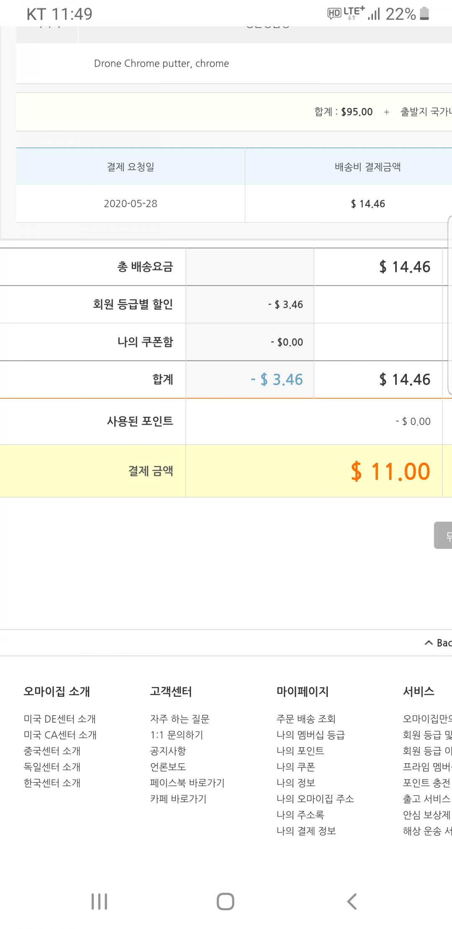The height and width of the screenshot is (929, 452).
Task: Tap the battery status indicator
Action: click(x=424, y=14)
